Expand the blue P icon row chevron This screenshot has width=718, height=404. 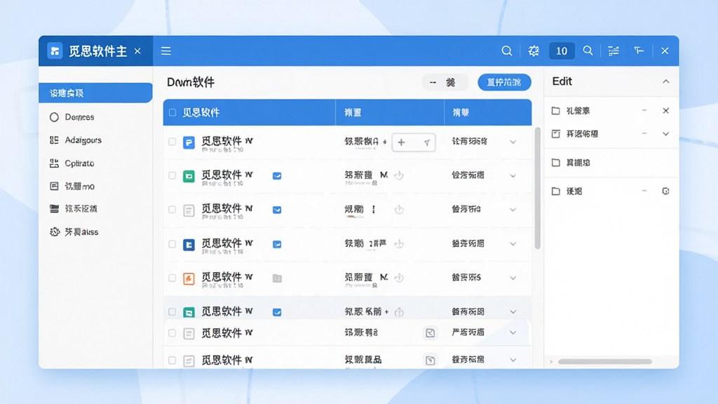click(513, 142)
